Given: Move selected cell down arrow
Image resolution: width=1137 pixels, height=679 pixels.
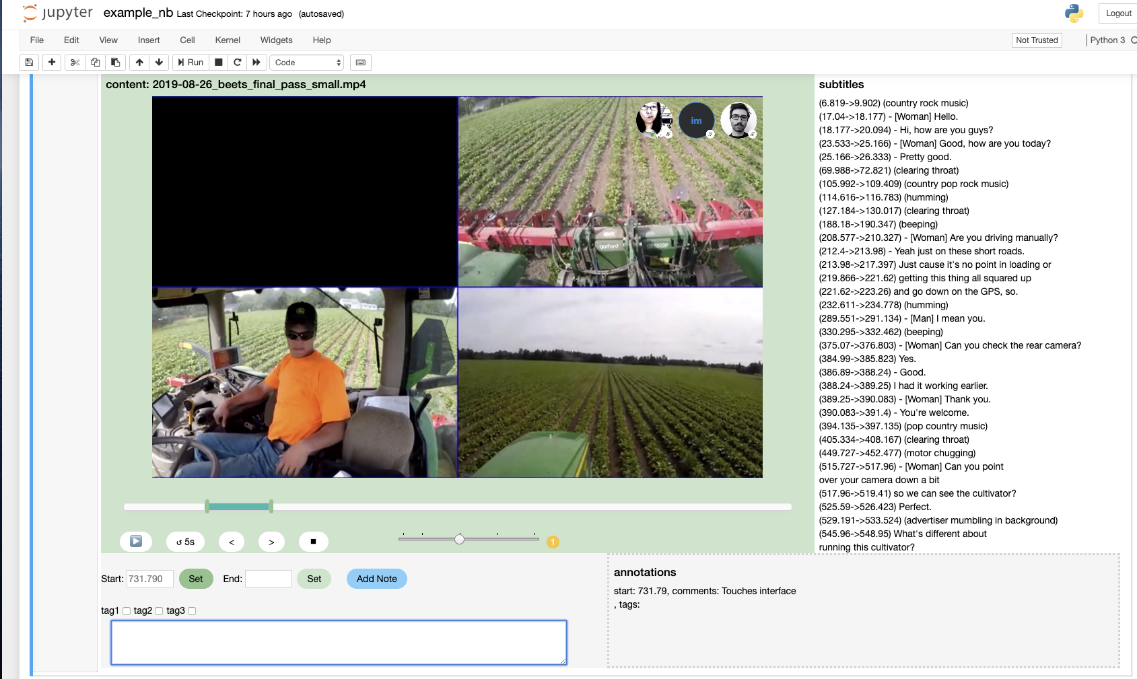Looking at the screenshot, I should [159, 63].
